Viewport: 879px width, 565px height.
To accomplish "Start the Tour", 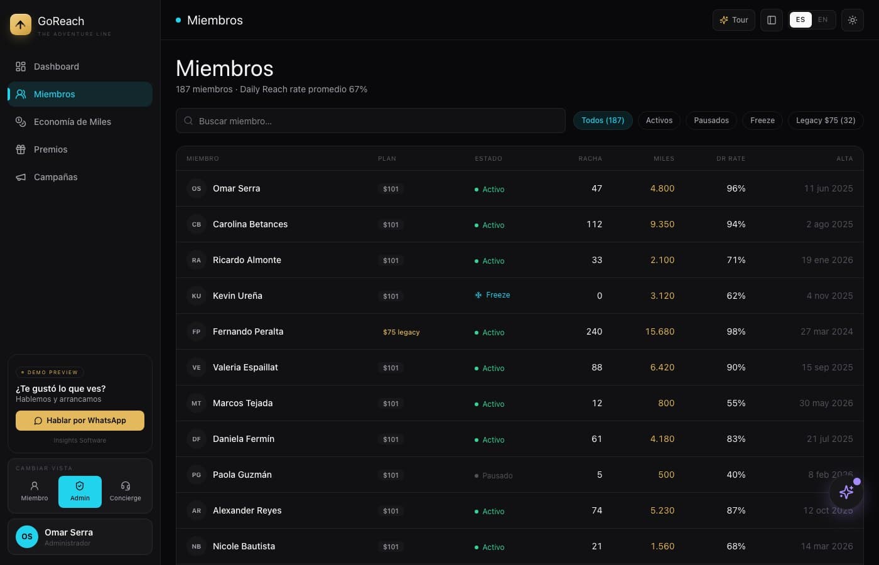I will 734,20.
